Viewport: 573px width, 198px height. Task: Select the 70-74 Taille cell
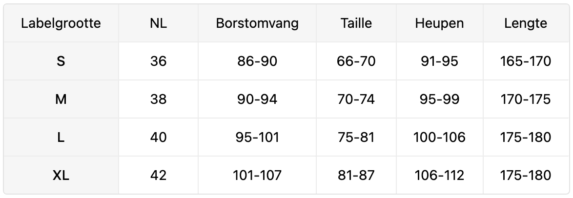coord(356,99)
